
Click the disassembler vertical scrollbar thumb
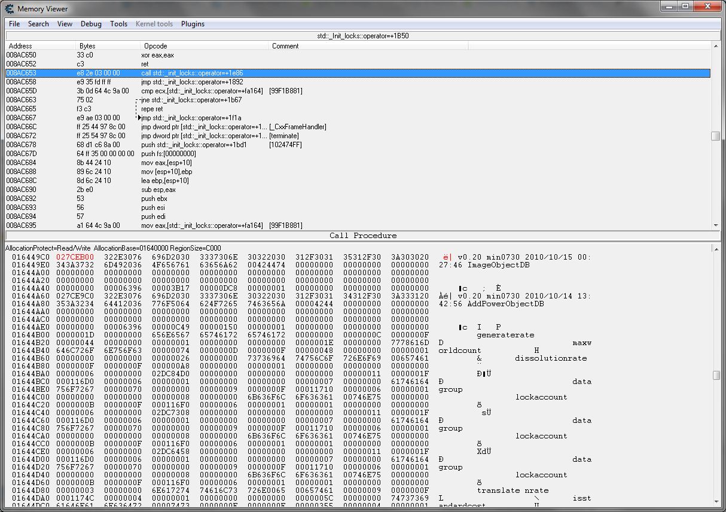(x=715, y=136)
